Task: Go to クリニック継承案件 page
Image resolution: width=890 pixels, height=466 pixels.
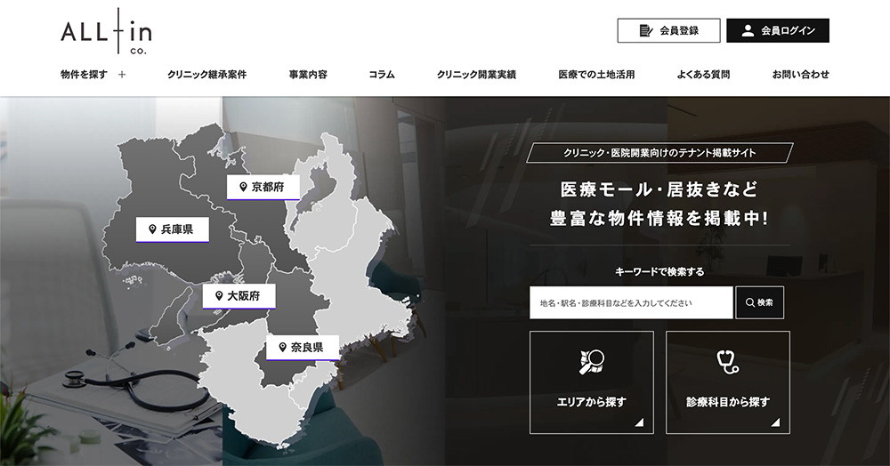Action: [x=206, y=75]
